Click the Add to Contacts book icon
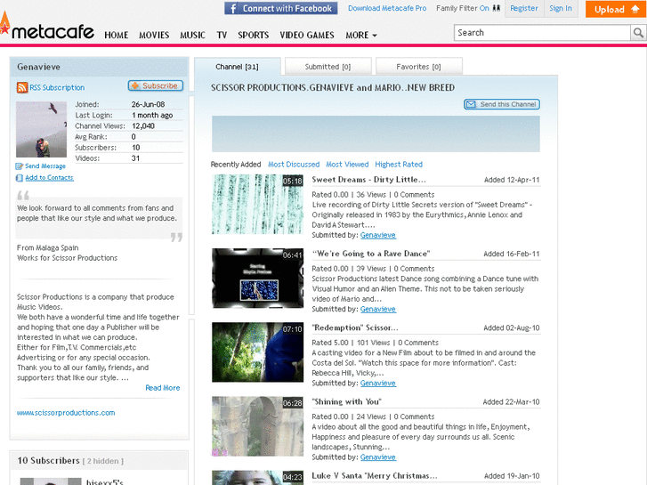This screenshot has height=485, width=647. [x=20, y=178]
